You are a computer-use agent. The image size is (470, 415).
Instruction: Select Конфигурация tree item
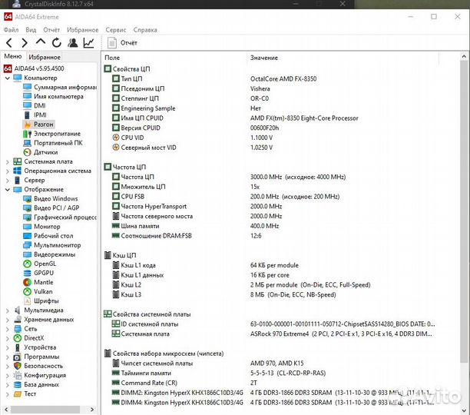tap(40, 375)
